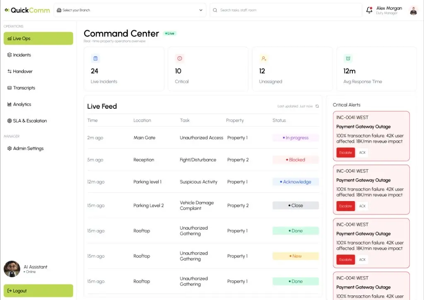
Task: Click the Live Incidents clipboard icon
Action: coord(96,58)
